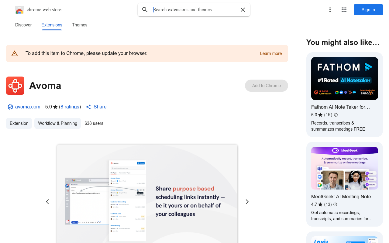Go to next screenshot with right arrow
389x243 pixels.
point(247,202)
